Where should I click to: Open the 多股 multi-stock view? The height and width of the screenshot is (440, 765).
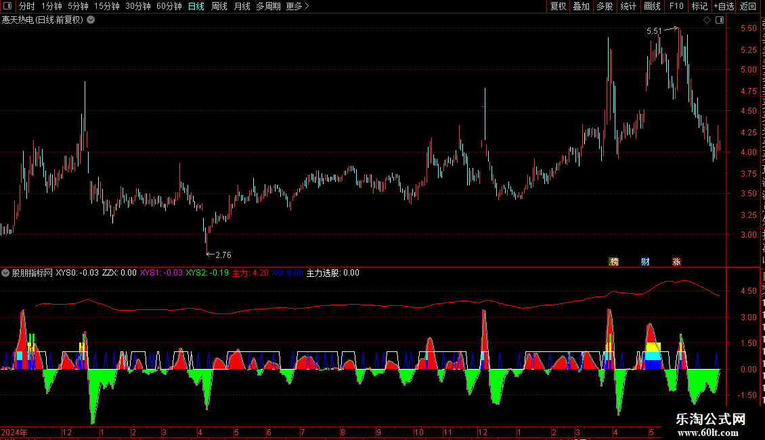click(x=605, y=6)
